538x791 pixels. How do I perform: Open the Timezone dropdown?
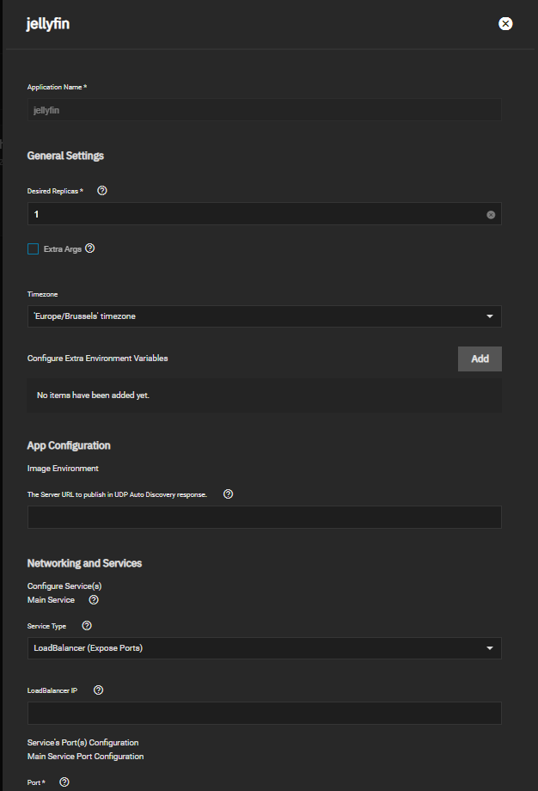(x=264, y=316)
